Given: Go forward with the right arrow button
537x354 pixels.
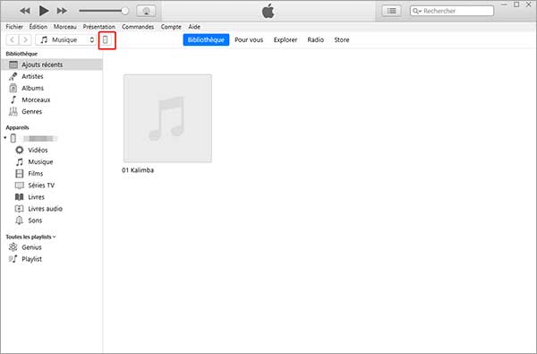Looking at the screenshot, I should pyautogui.click(x=25, y=39).
